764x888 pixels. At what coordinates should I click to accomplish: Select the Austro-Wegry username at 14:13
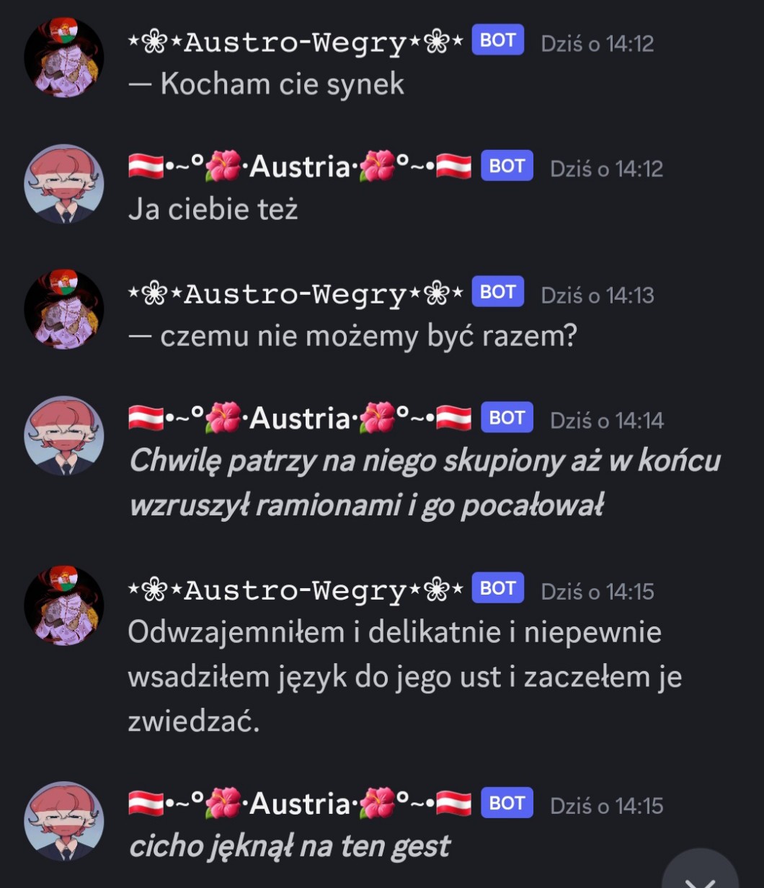(295, 294)
